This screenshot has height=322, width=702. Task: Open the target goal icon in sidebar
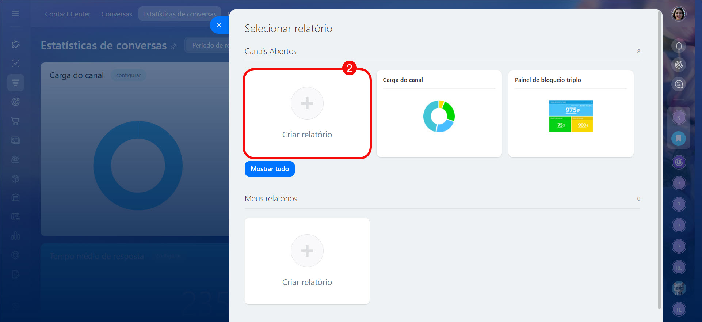pos(15,102)
